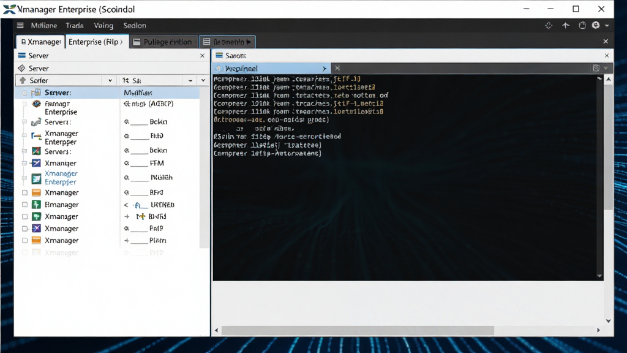Open the terminal tab list dropdown arrow
627x353 pixels.
click(606, 68)
